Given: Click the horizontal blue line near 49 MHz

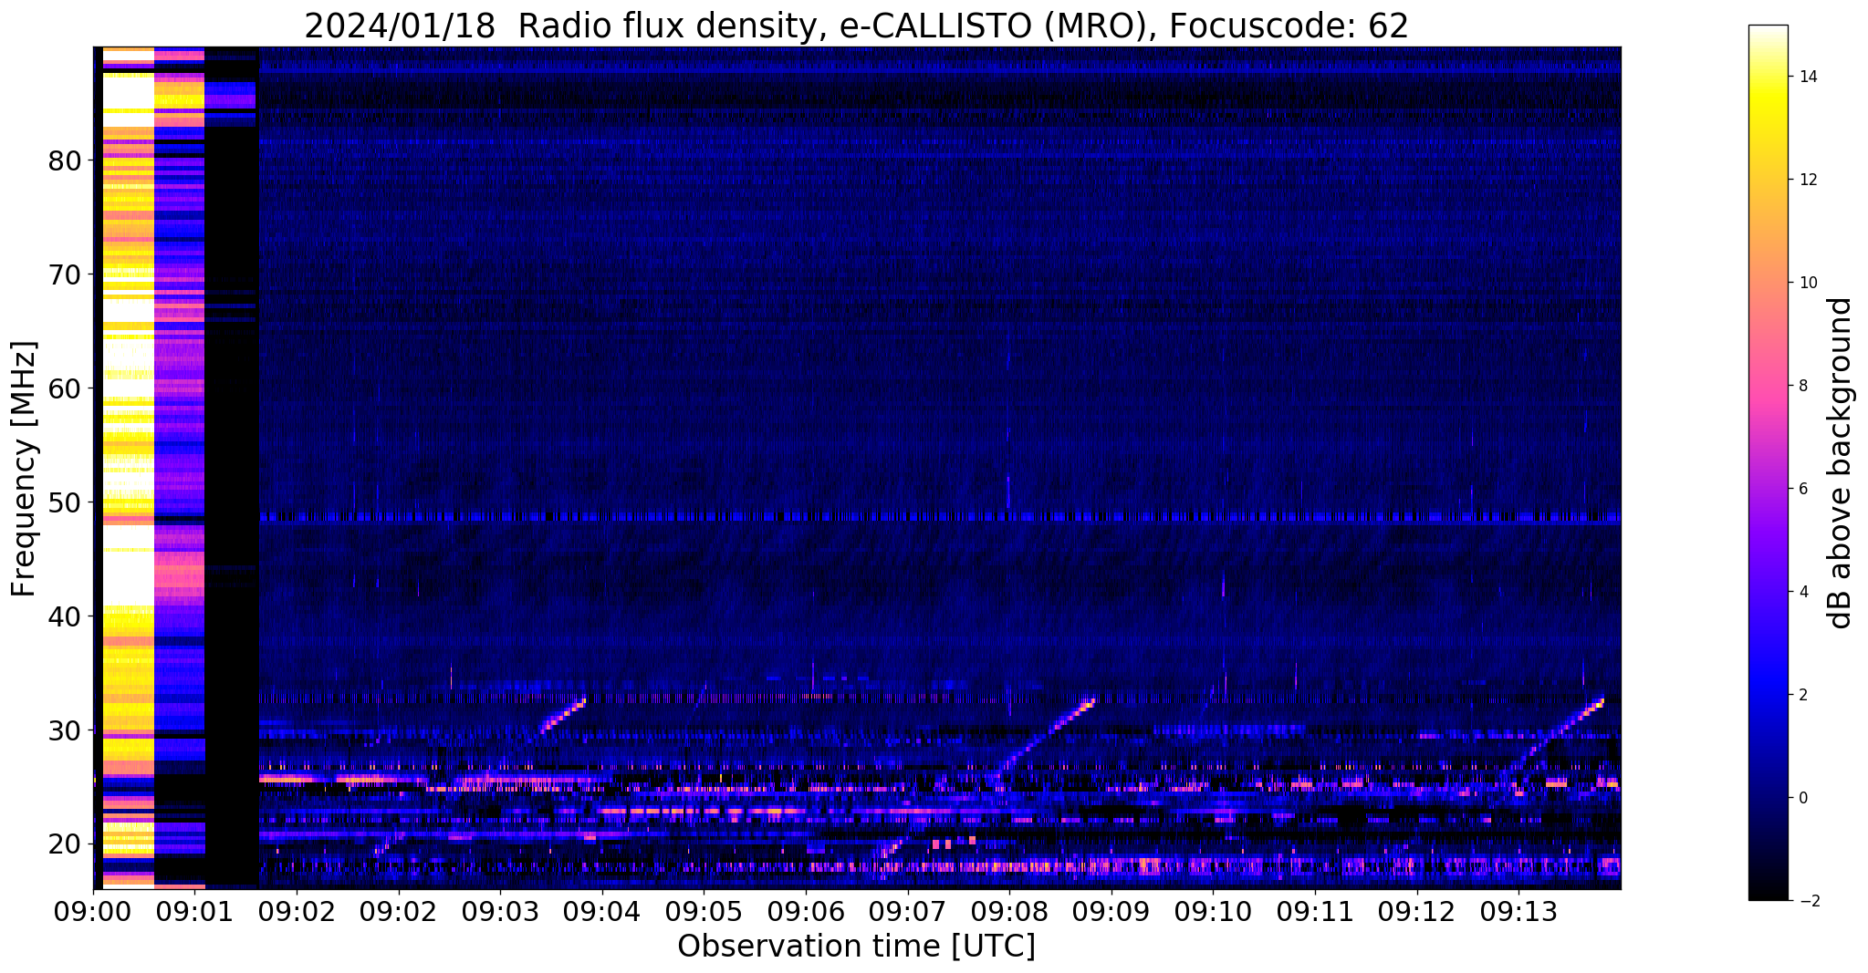Looking at the screenshot, I should point(940,517).
